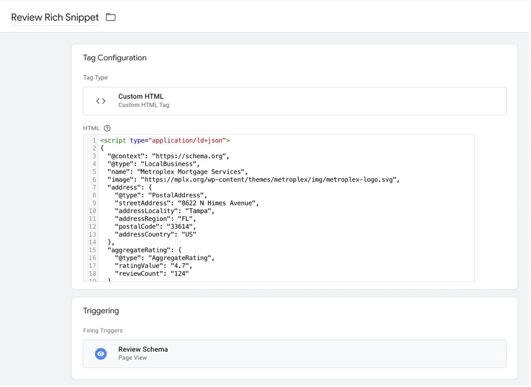
Task: Click the ratingValue 4.7 code line
Action: click(153, 266)
